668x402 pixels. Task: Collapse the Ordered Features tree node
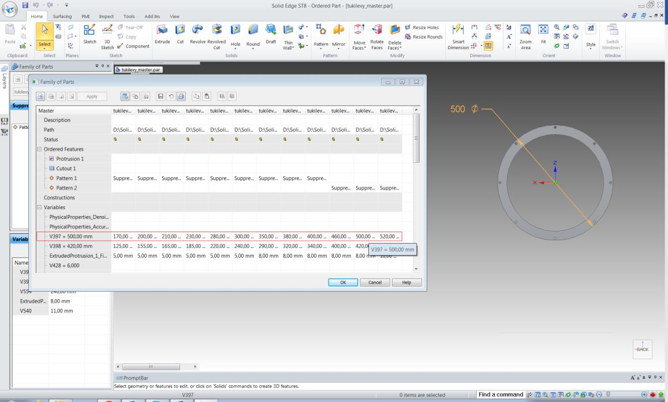39,149
